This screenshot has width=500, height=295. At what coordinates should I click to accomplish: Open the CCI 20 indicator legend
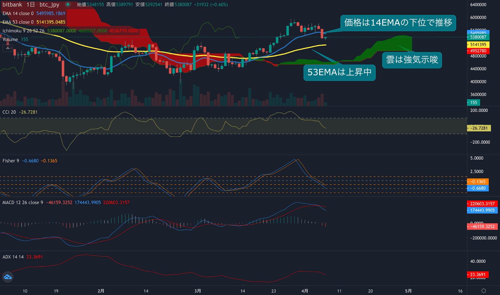9,112
